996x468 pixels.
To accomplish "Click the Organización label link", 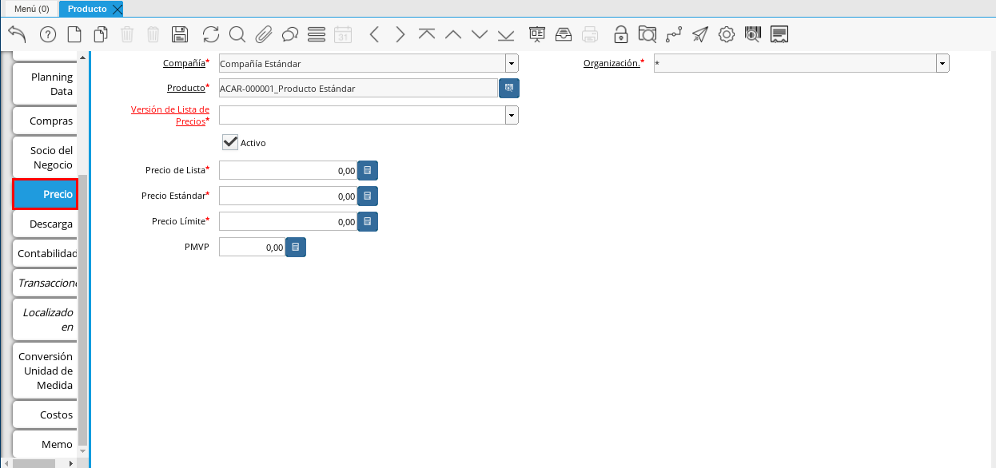I will tap(612, 62).
